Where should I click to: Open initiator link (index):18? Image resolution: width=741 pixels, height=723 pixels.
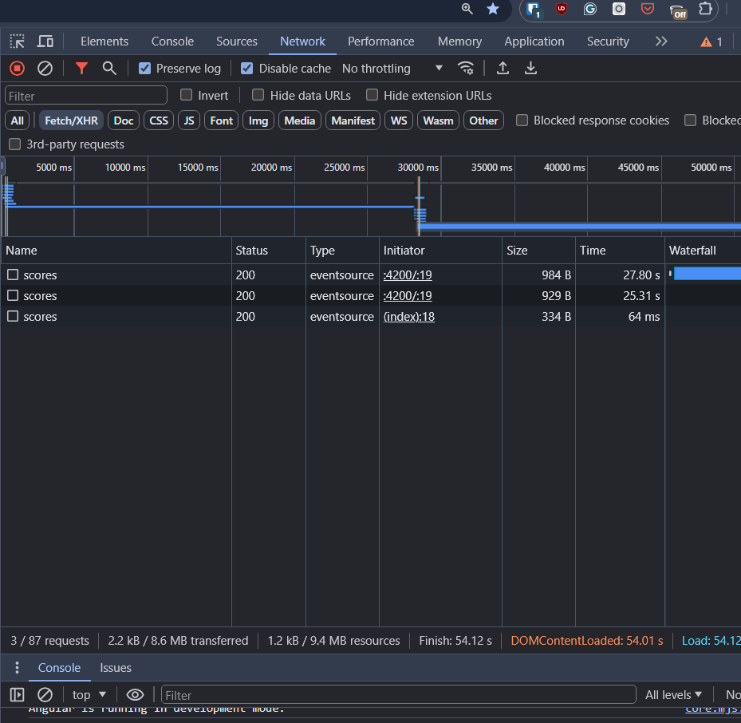point(408,317)
